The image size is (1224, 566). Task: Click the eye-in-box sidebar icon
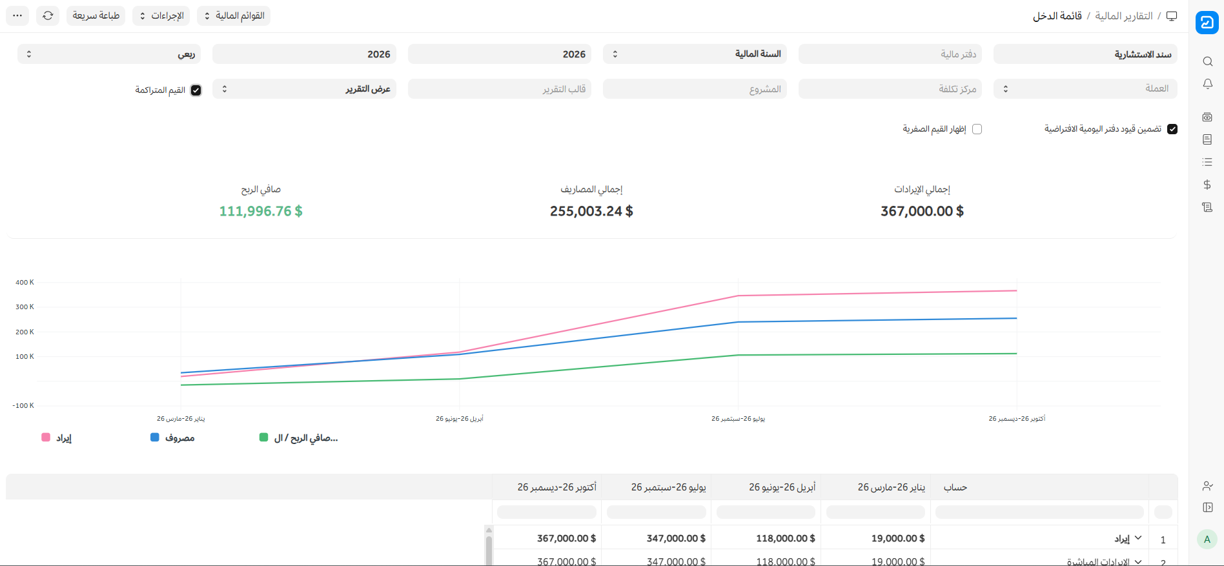1207,117
